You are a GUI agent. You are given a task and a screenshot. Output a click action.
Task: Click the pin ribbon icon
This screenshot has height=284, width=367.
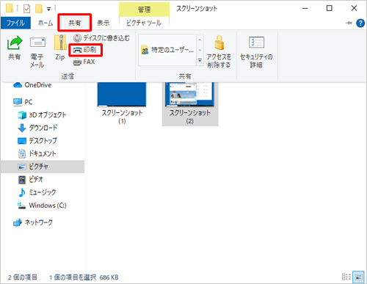coord(349,23)
